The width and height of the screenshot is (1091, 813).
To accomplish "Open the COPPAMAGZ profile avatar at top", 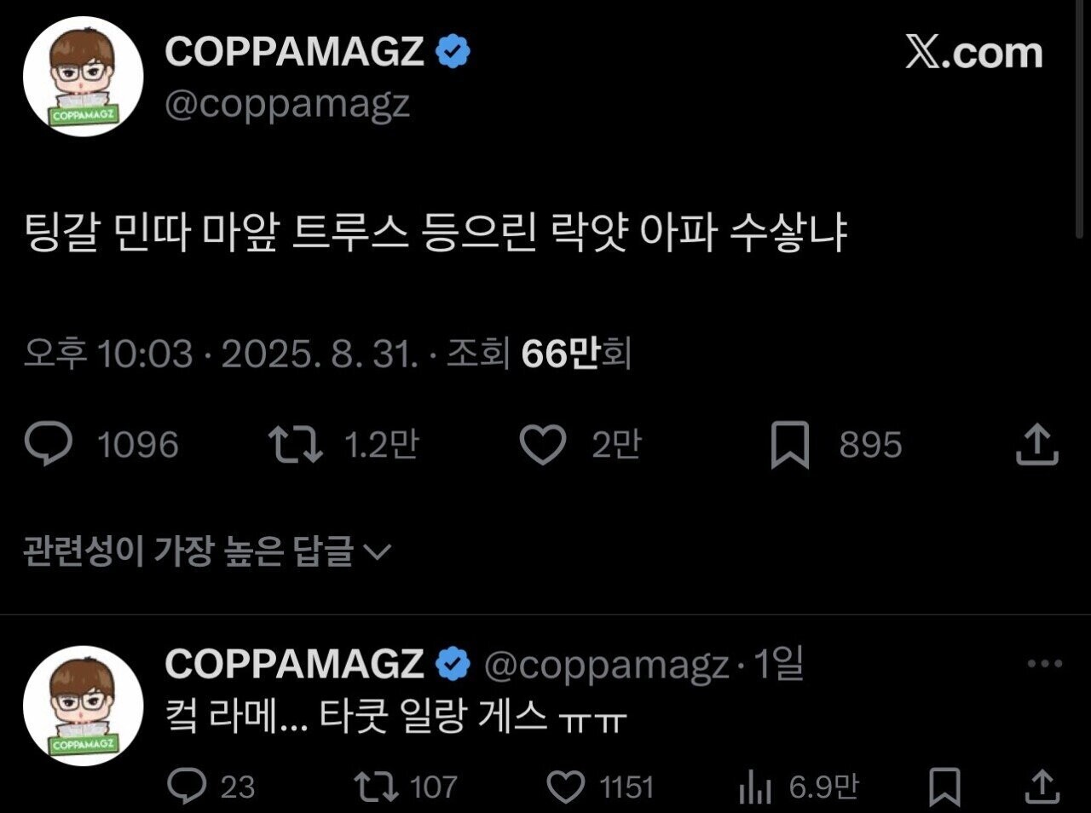I will pyautogui.click(x=83, y=77).
